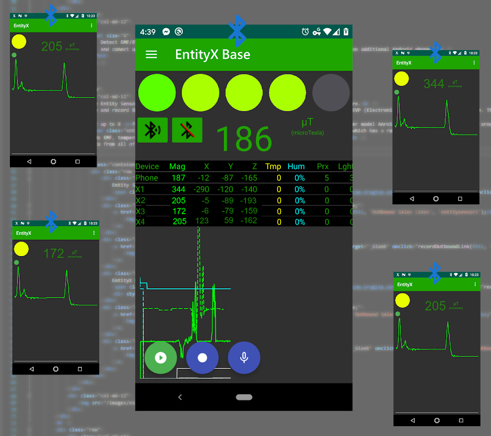Tap the battery icon in central phone status bar
The height and width of the screenshot is (436, 491).
[x=346, y=32]
